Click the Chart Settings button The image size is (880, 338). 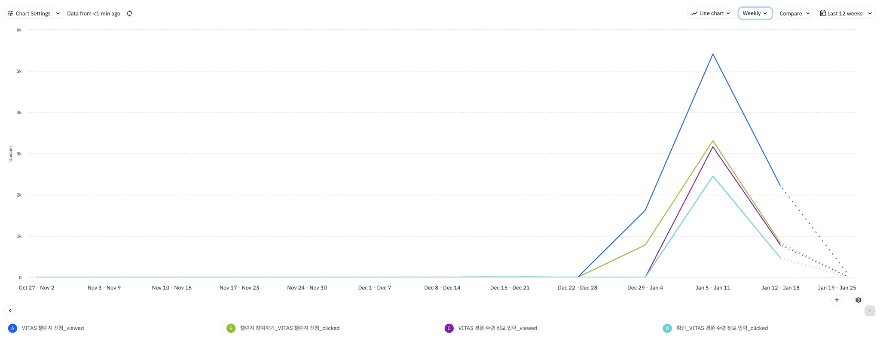(29, 13)
